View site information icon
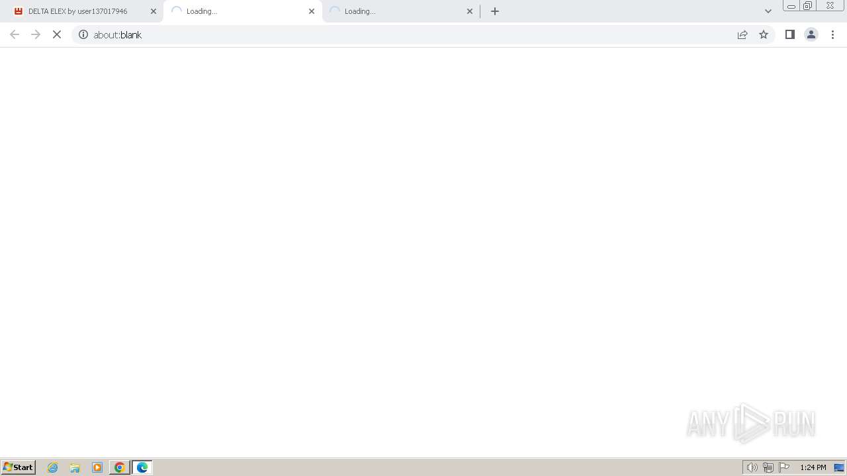The image size is (847, 476). point(83,34)
